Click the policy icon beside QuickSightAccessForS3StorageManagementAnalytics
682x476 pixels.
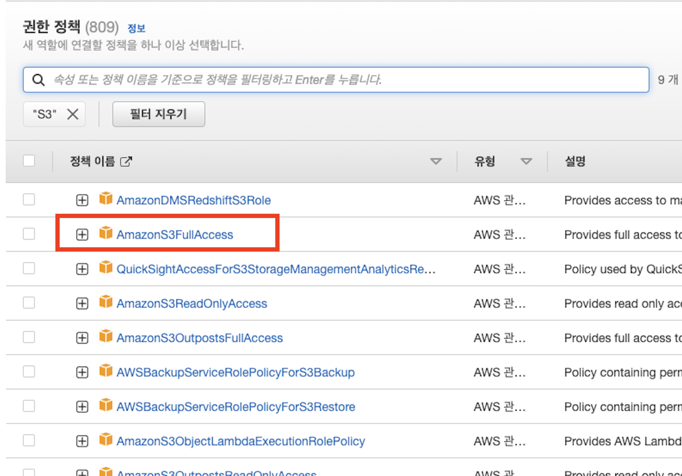click(x=106, y=267)
